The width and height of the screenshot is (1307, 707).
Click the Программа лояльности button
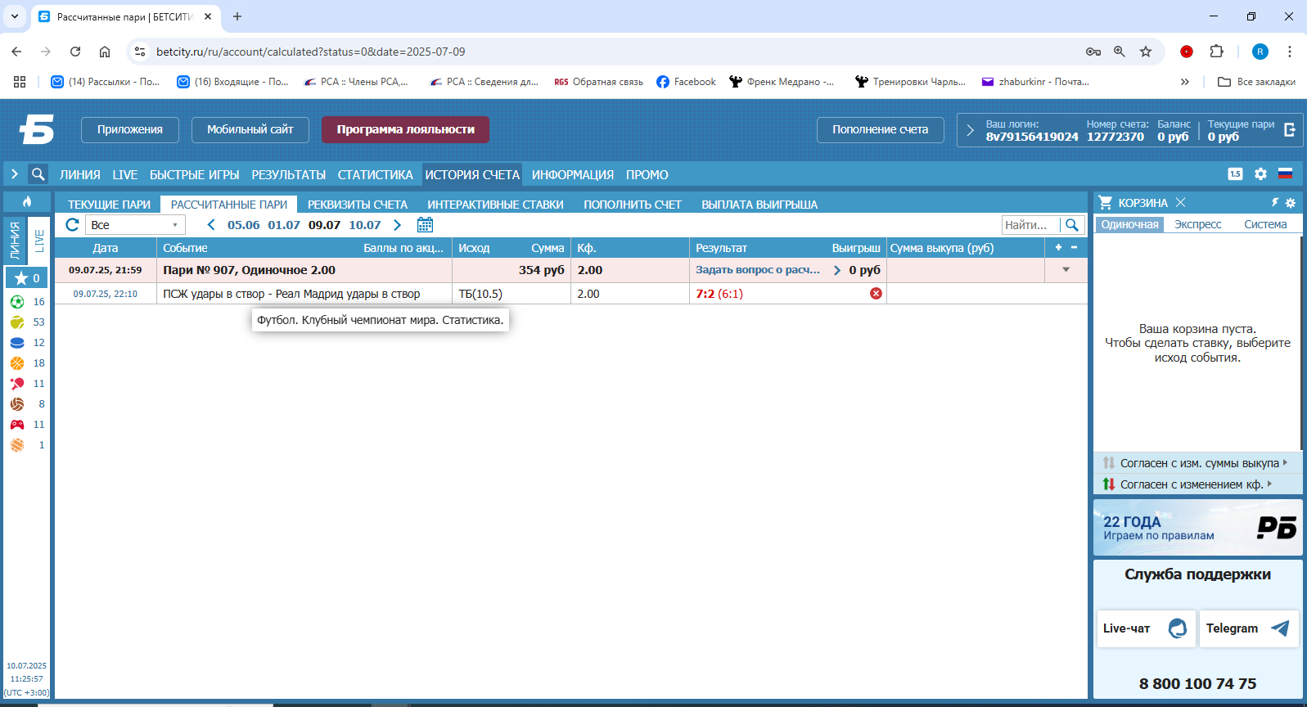click(405, 129)
